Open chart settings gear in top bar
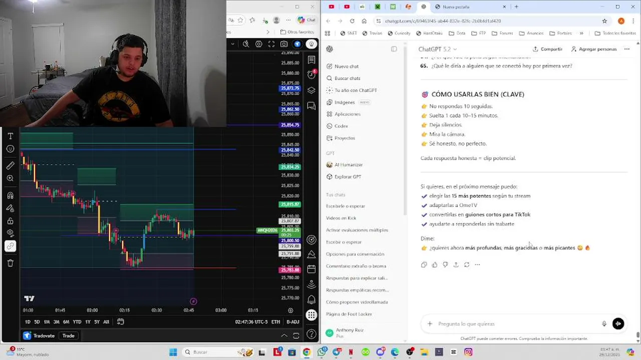The image size is (641, 360). click(259, 44)
